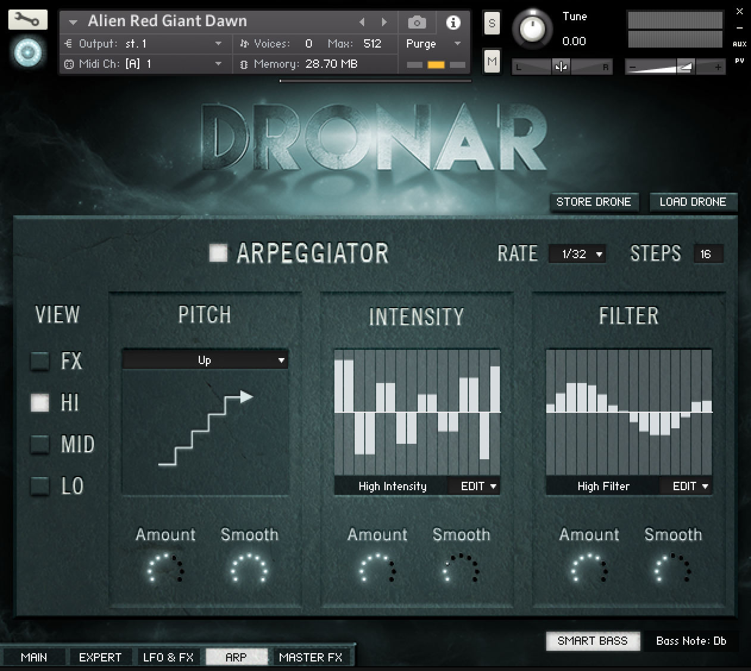Open the MASTER FX tab

point(311,657)
